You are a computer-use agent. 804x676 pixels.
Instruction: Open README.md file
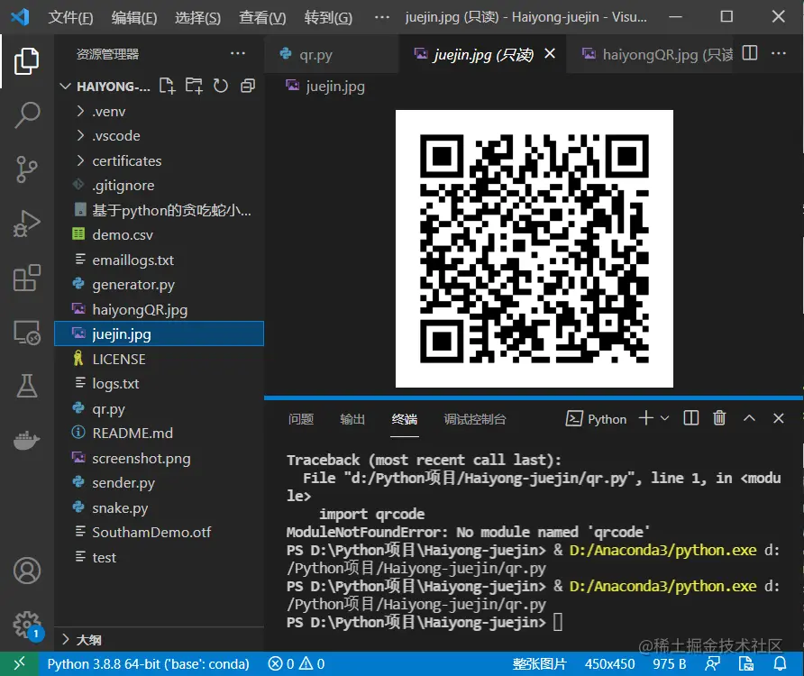tap(159, 434)
